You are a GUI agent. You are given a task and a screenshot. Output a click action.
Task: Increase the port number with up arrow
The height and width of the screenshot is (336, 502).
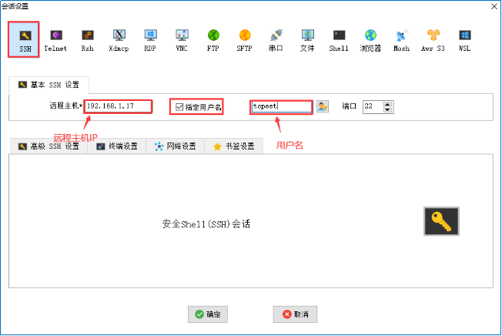coord(387,104)
